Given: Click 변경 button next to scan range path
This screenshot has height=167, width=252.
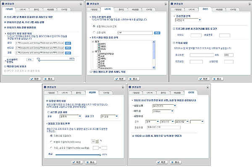Looking at the screenshot, I should [157, 33].
